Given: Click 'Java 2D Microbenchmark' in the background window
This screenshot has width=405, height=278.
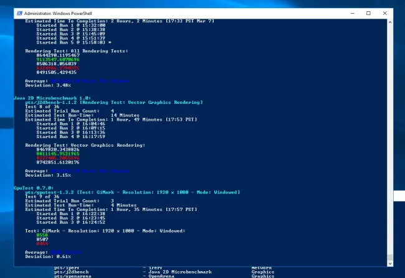Looking at the screenshot, I should click(x=180, y=272).
